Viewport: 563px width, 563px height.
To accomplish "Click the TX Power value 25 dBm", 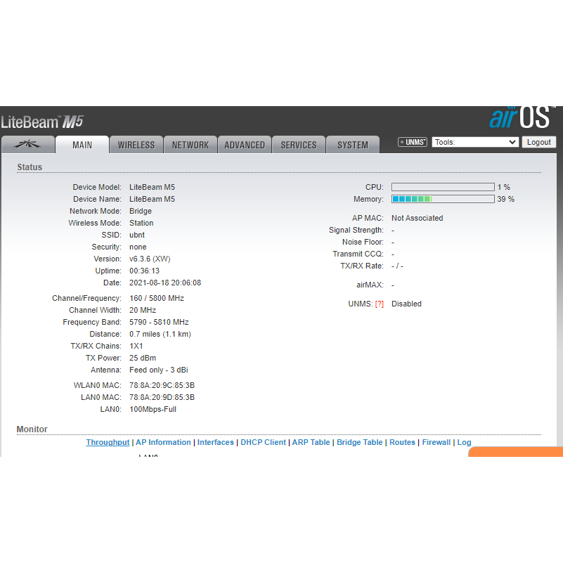I will coord(143,358).
